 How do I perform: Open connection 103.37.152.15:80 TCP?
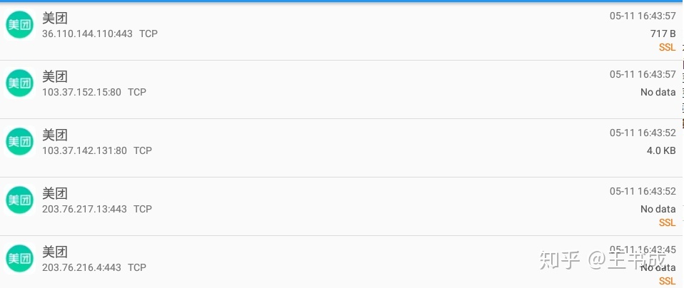click(341, 89)
